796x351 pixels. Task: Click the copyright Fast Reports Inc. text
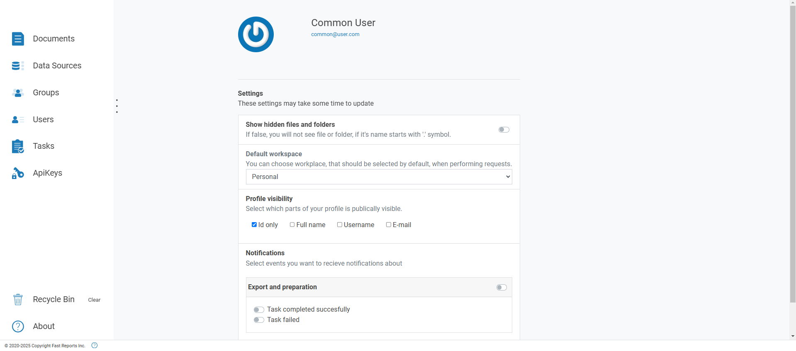45,346
